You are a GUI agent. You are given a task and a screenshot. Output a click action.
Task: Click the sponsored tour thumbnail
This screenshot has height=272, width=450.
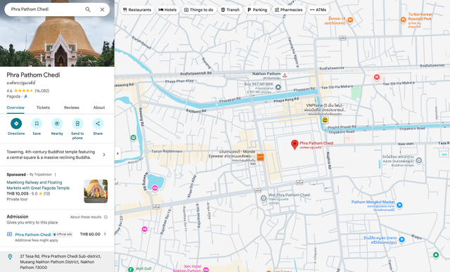click(x=96, y=191)
